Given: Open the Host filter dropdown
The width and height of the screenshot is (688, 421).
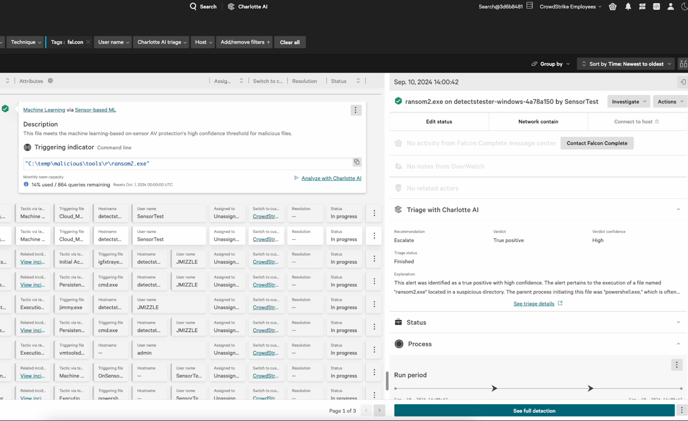Looking at the screenshot, I should click(203, 42).
